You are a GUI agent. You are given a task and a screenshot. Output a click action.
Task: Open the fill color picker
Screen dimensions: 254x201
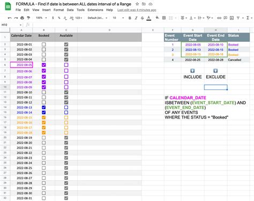157,18
